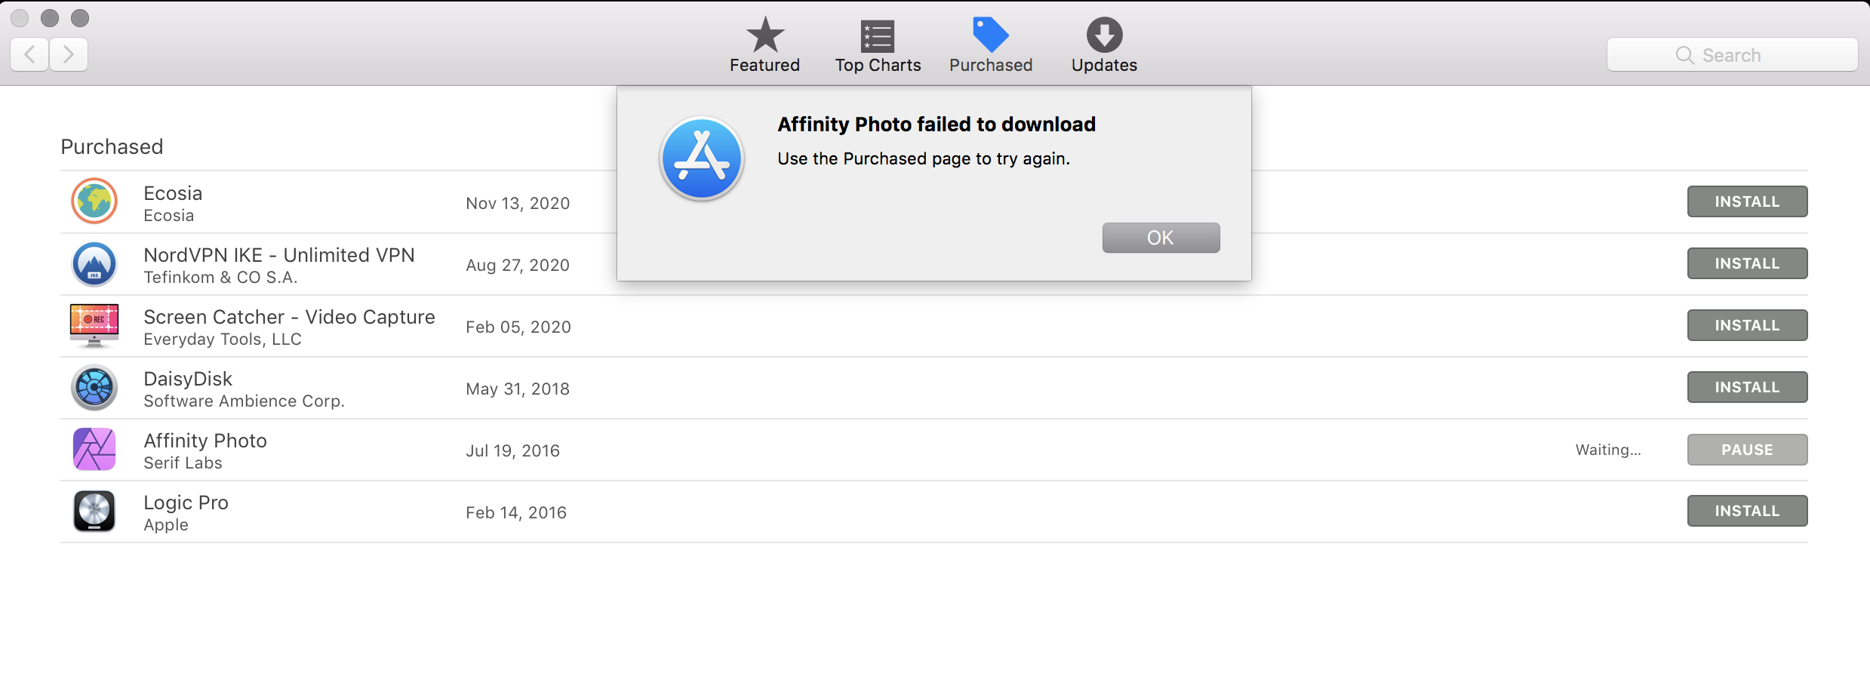
Task: Click the DaisyDisk app icon
Action: (94, 388)
